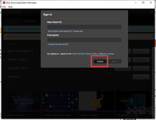Click the Trapcode Suite 15 label

tap(19, 68)
